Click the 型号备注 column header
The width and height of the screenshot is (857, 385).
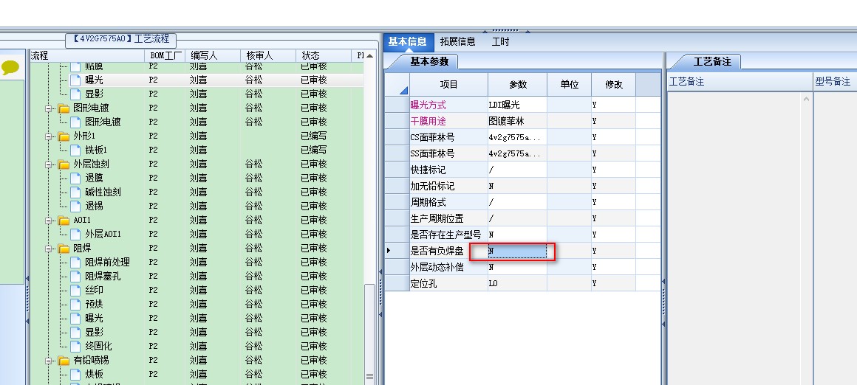835,82
